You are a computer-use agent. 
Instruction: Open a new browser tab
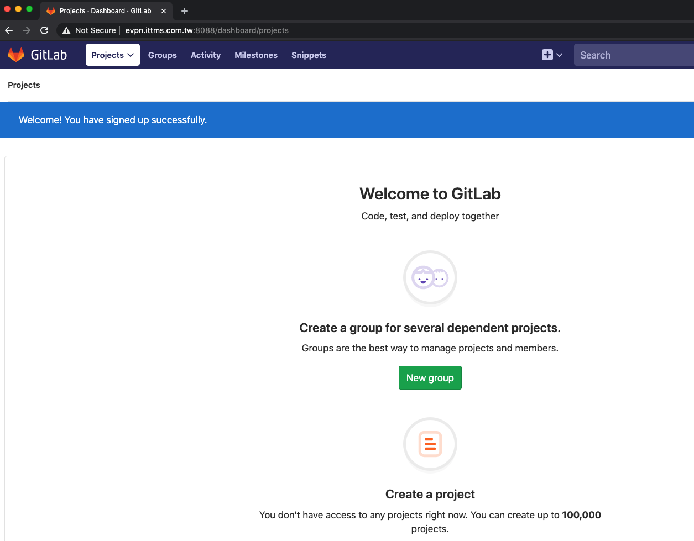[185, 11]
